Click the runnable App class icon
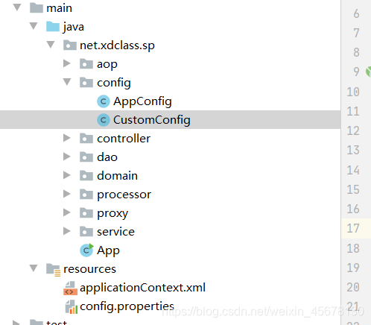The height and width of the screenshot is (325, 371). coord(86,250)
